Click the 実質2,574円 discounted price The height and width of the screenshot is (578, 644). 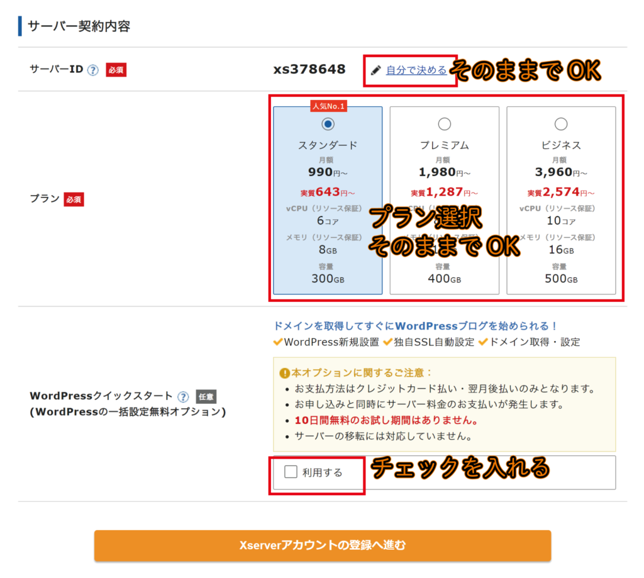[561, 192]
